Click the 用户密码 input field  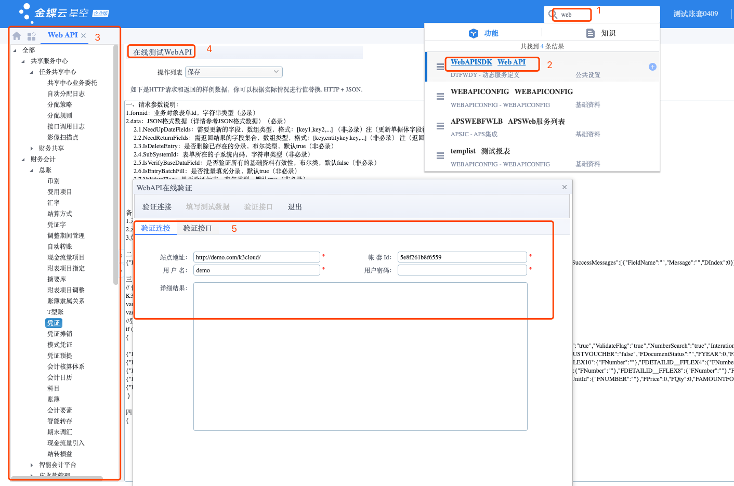462,270
